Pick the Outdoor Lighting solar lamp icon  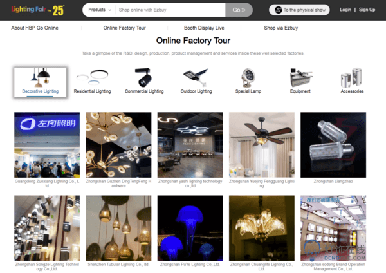tap(196, 77)
